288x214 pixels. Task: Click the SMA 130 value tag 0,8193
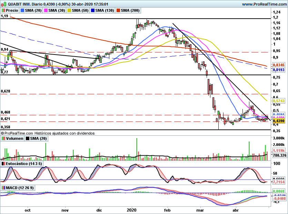(278, 69)
